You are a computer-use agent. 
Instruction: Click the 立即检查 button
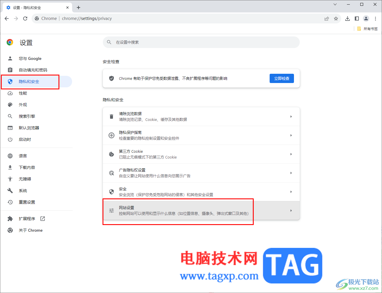[282, 78]
